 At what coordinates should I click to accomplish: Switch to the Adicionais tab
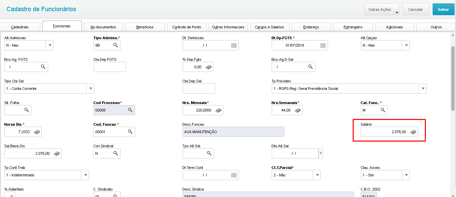coord(395,27)
